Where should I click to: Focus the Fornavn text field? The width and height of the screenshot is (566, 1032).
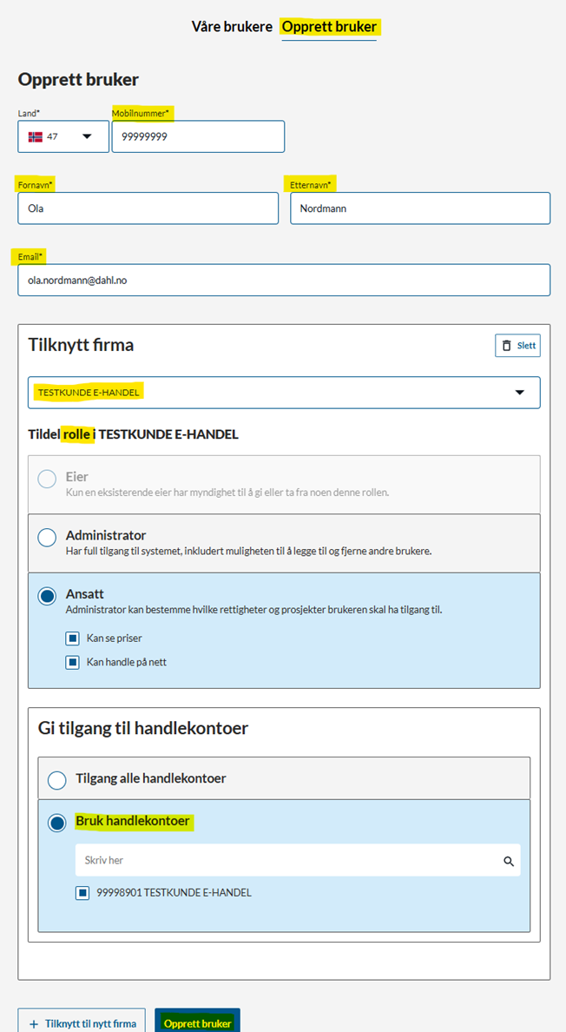pos(148,208)
